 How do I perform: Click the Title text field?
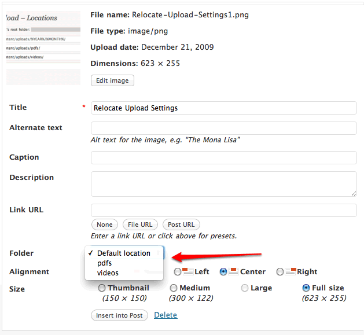click(223, 108)
